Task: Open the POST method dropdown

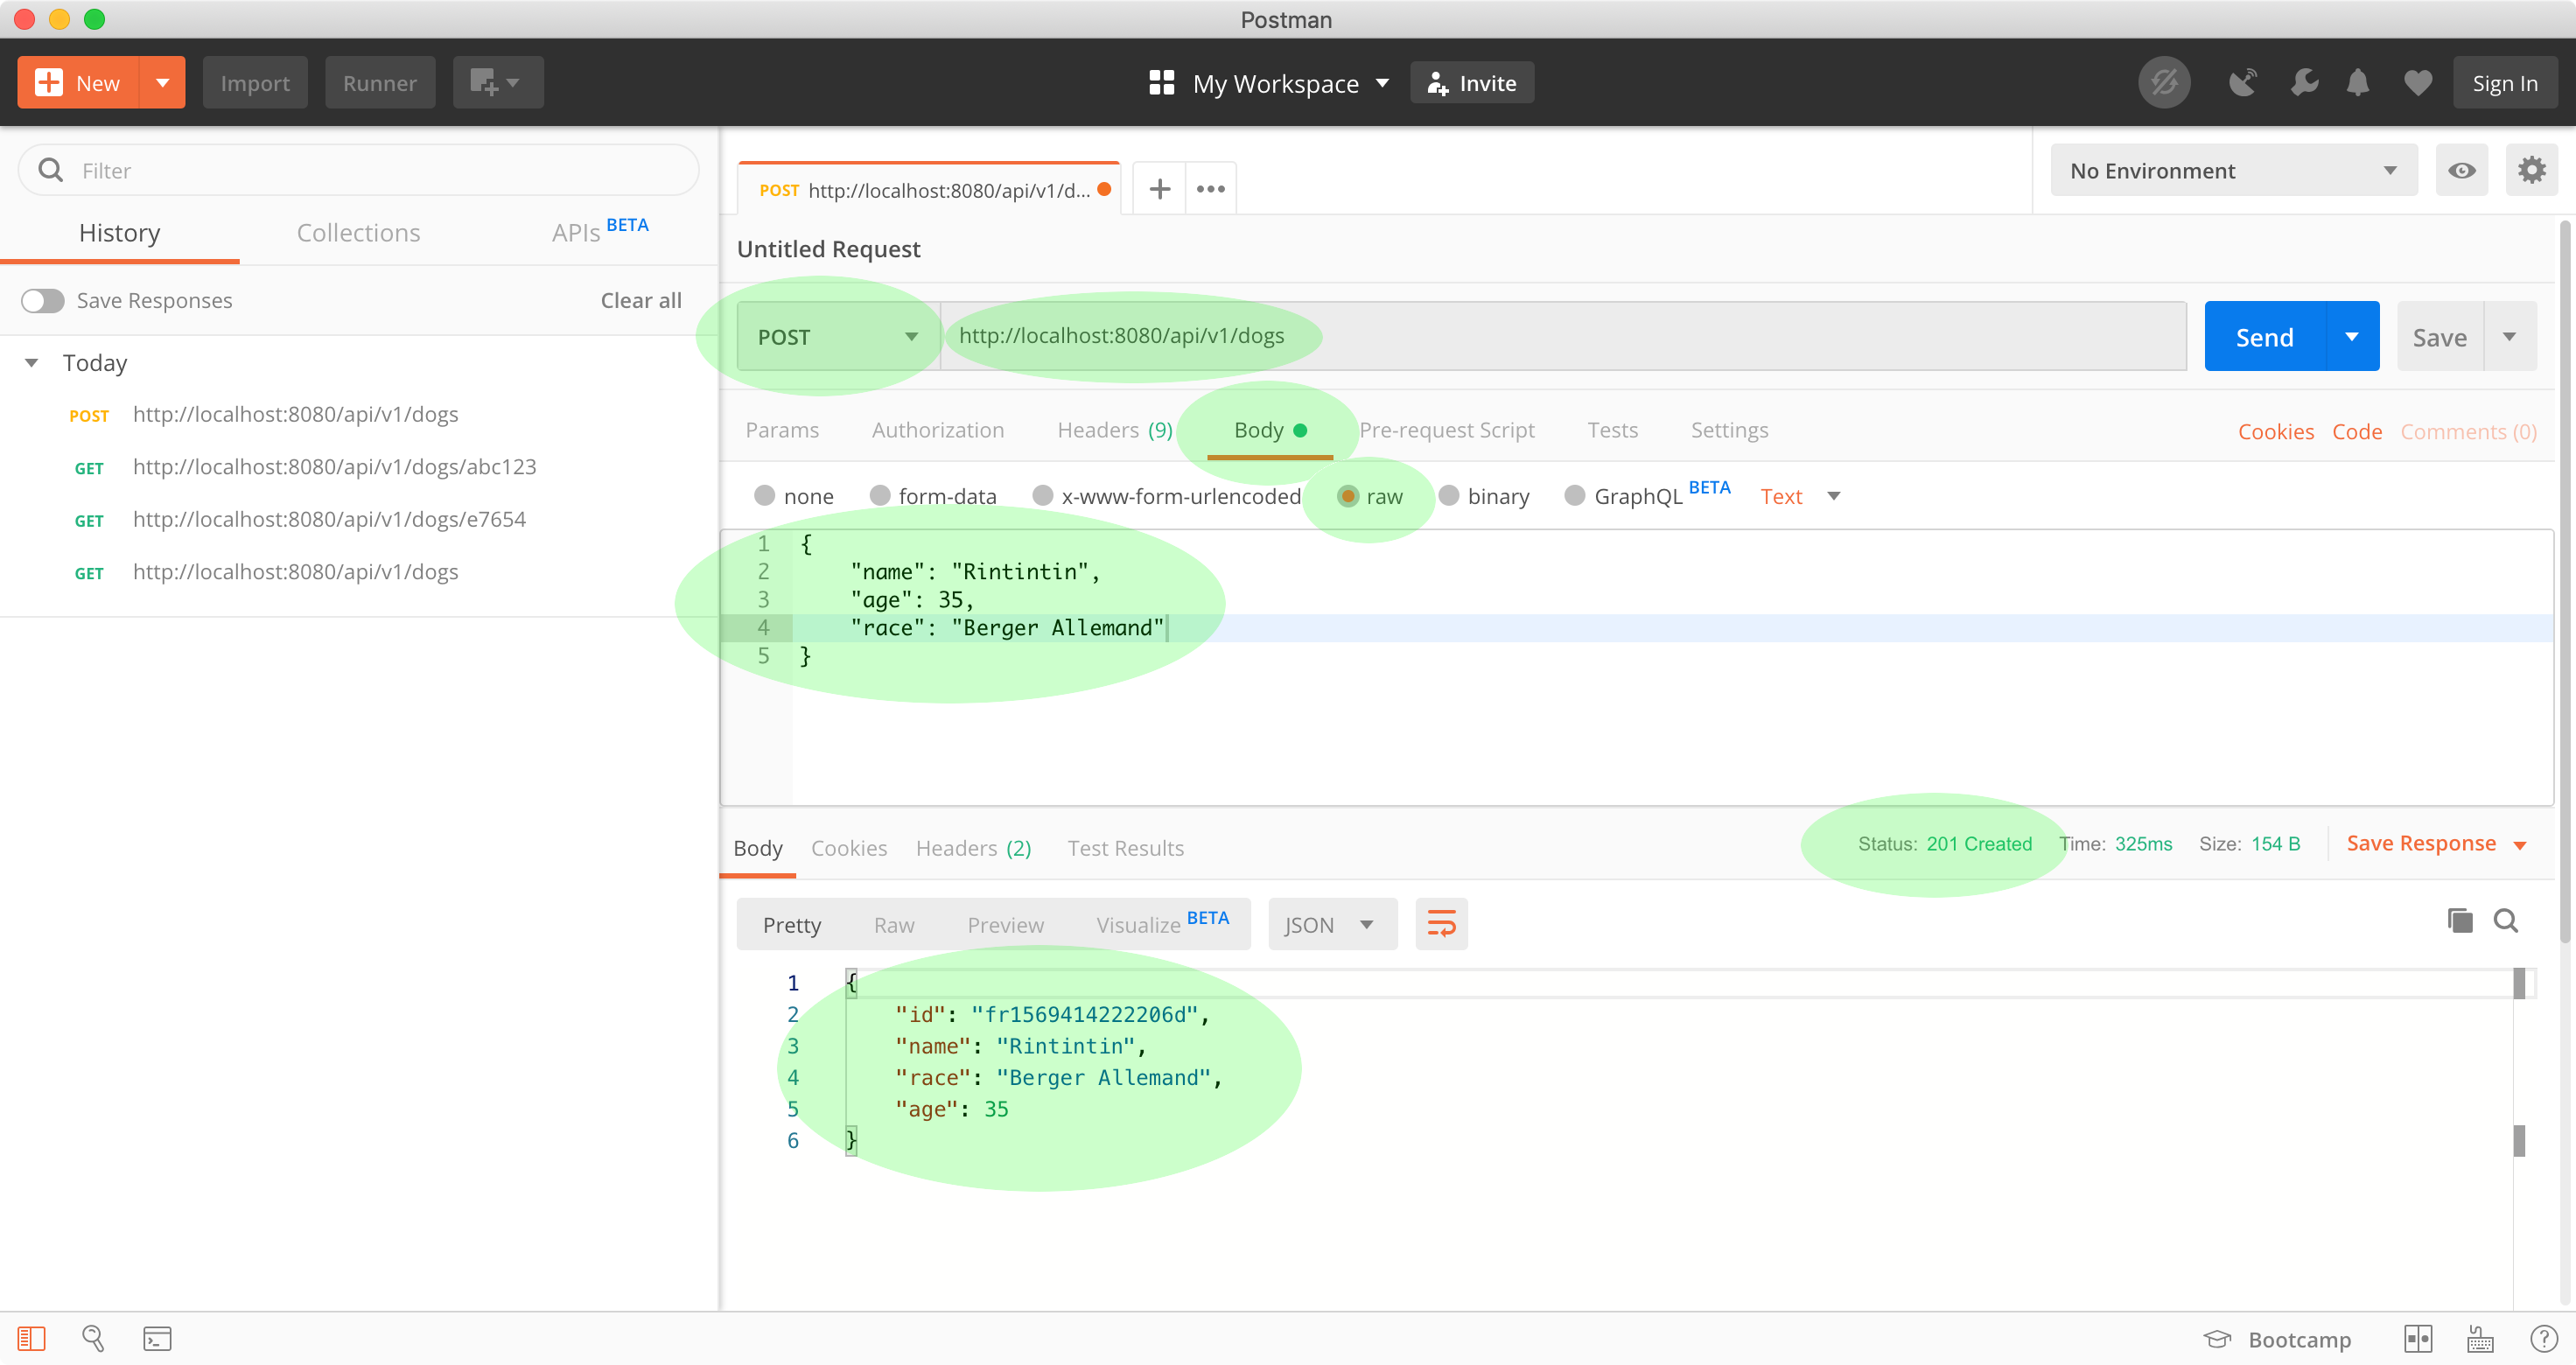Action: coord(837,337)
